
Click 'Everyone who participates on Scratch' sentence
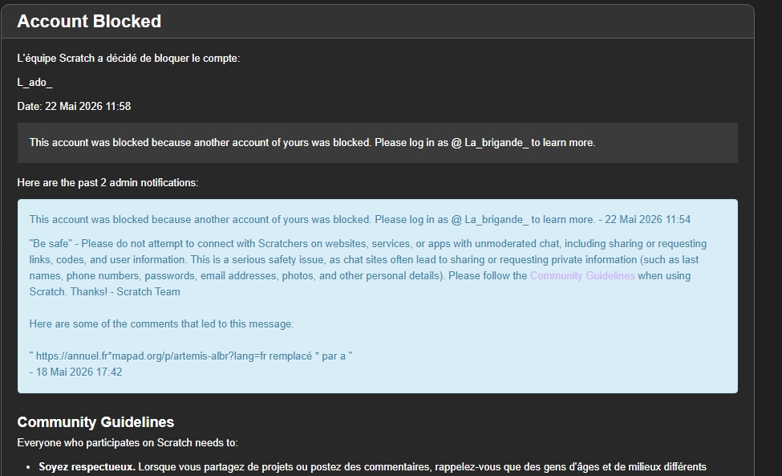[128, 443]
